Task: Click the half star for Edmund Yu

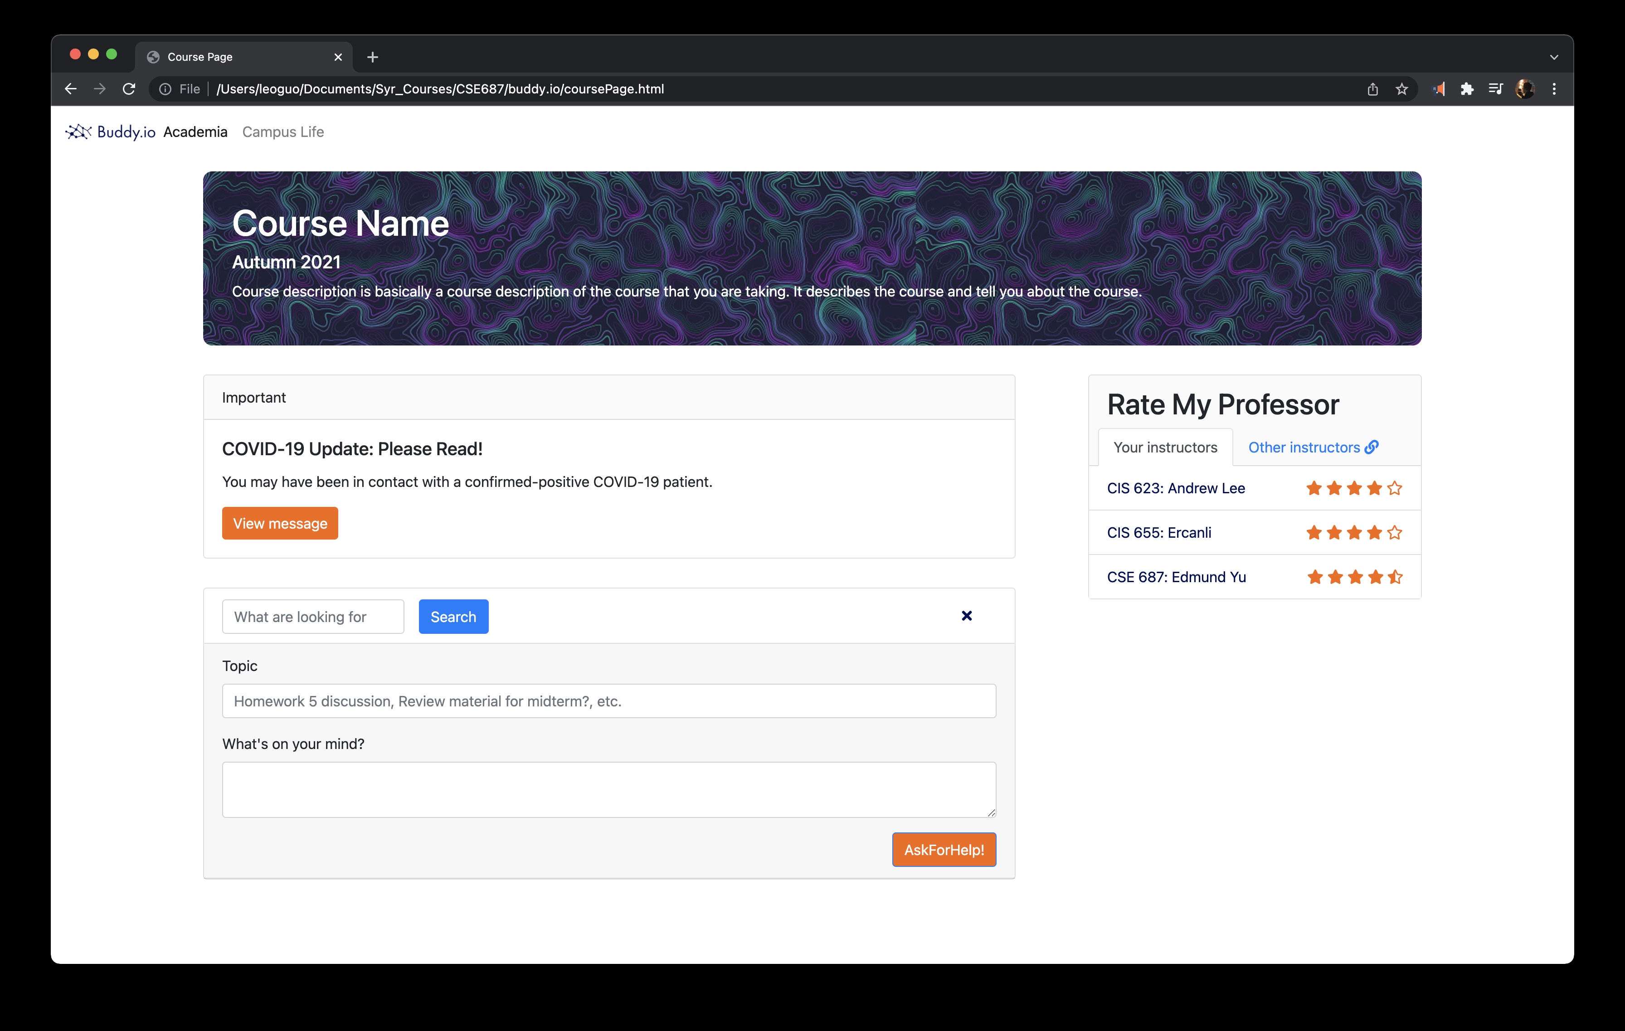Action: tap(1396, 577)
